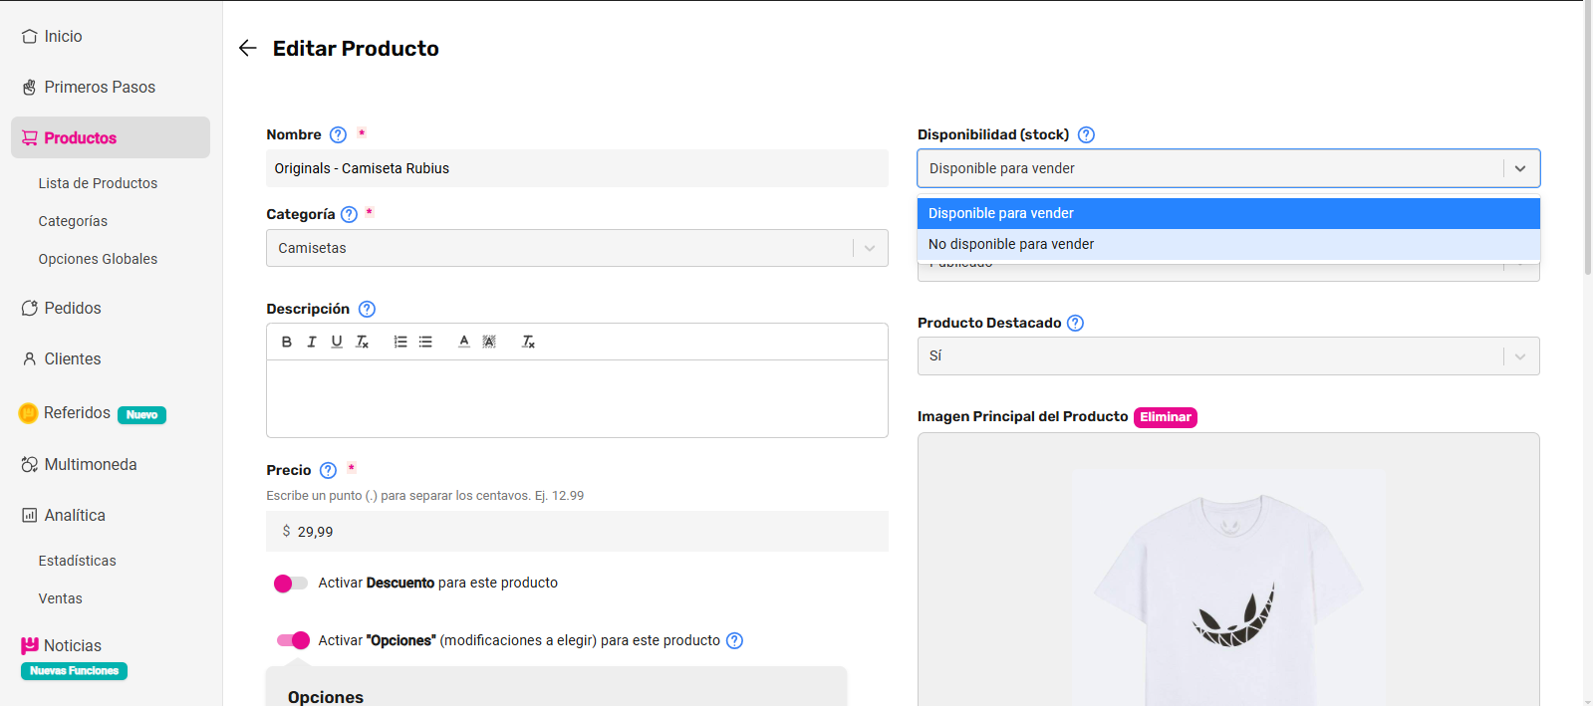The height and width of the screenshot is (706, 1593).
Task: Click the Multimoneda icon
Action: (x=30, y=465)
